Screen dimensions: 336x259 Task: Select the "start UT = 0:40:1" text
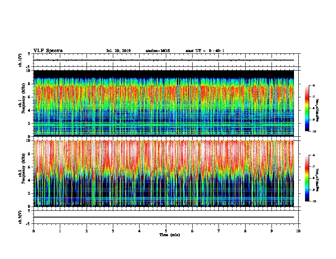tap(205, 51)
